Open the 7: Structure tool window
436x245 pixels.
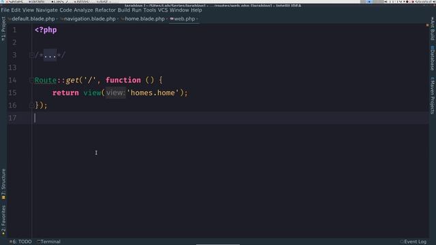click(3, 184)
